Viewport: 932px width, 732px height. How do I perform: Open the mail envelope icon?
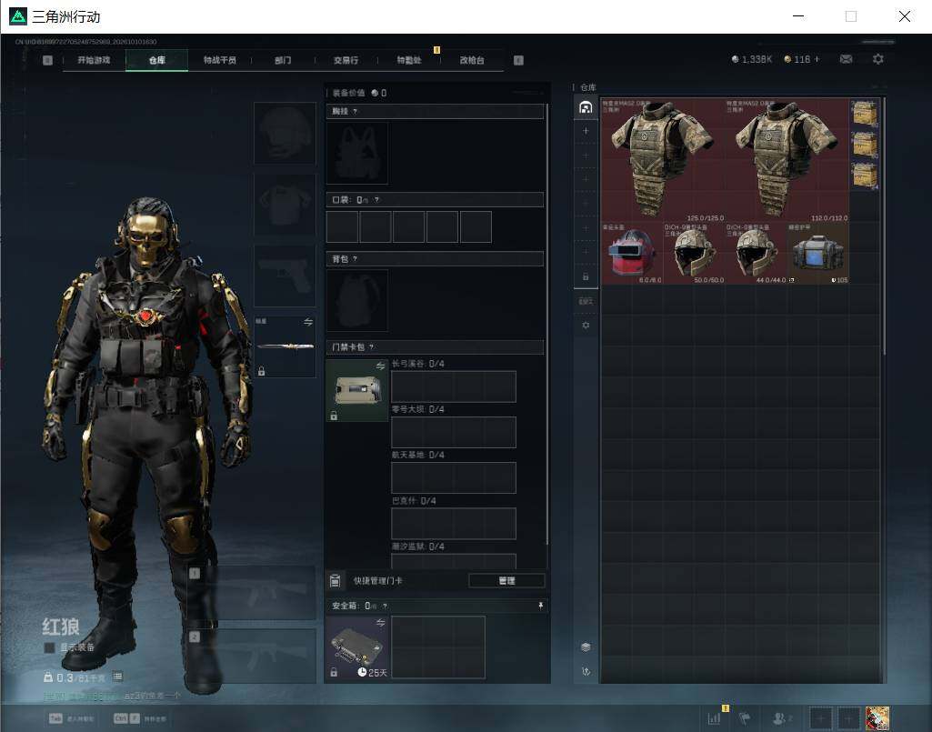point(846,59)
